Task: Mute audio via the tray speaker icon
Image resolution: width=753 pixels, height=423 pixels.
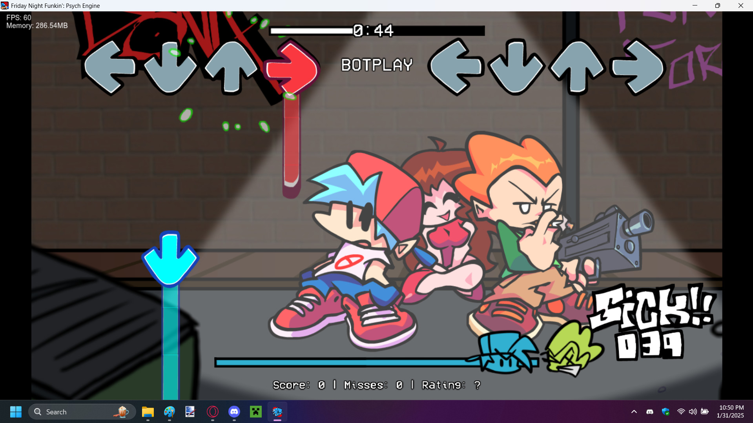Action: (x=693, y=412)
